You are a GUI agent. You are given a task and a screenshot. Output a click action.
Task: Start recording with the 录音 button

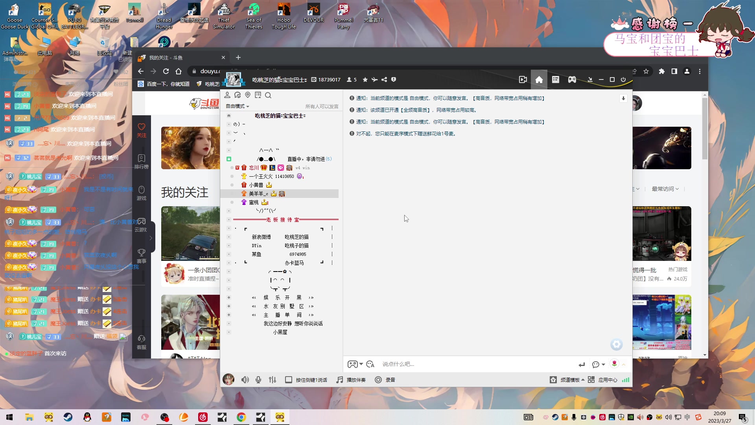(385, 380)
